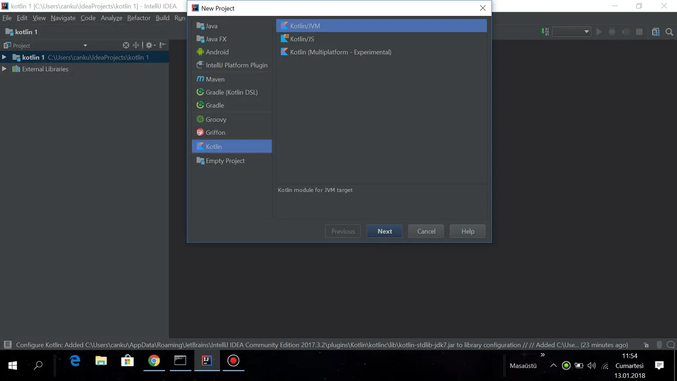
Task: Expand the External Libraries node
Action: [4, 69]
